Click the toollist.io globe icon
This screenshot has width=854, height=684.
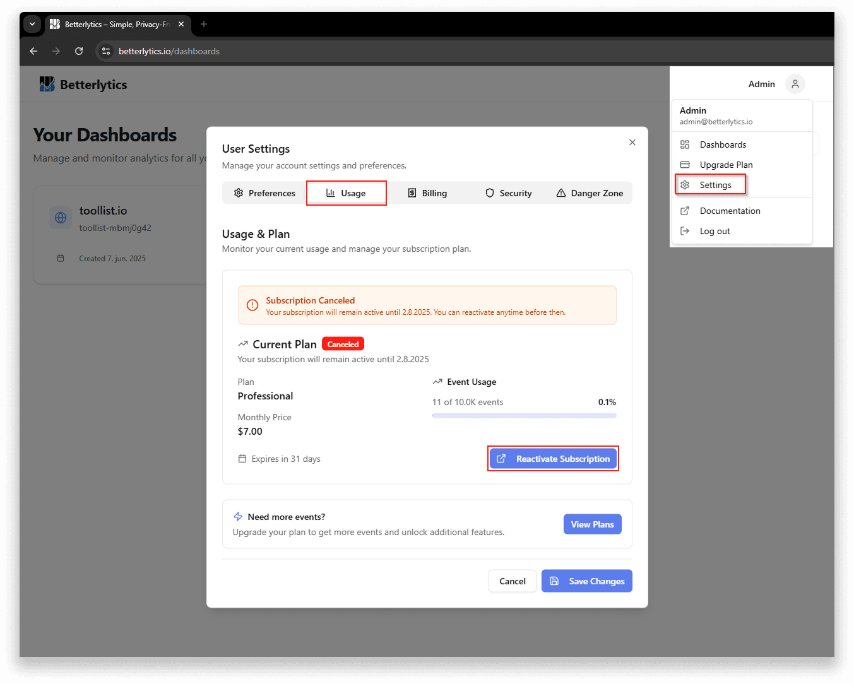61,218
